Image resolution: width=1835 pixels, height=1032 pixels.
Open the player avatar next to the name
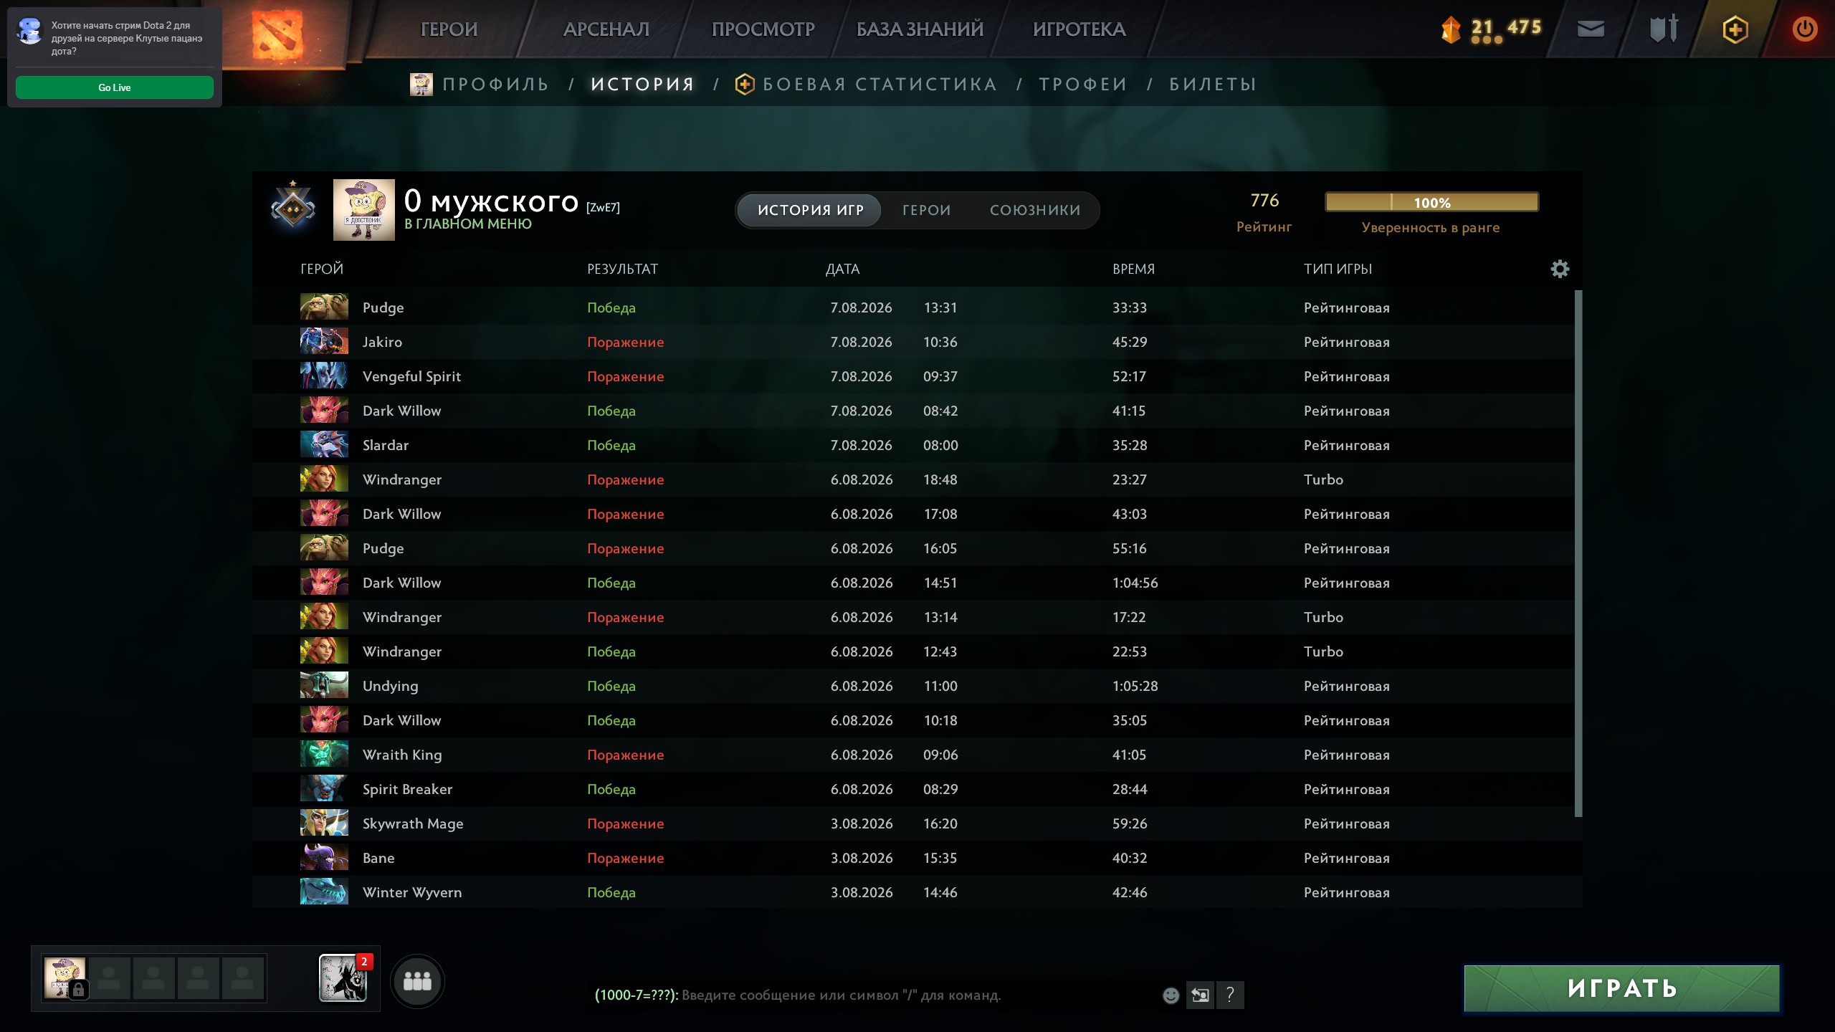coord(364,210)
